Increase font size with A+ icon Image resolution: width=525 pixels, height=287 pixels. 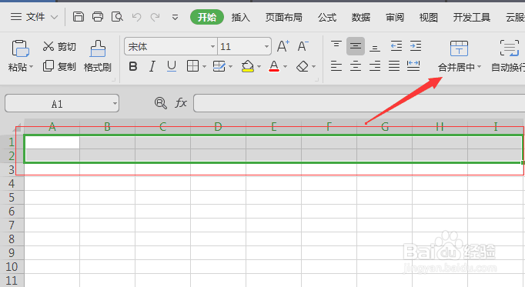coord(283,46)
